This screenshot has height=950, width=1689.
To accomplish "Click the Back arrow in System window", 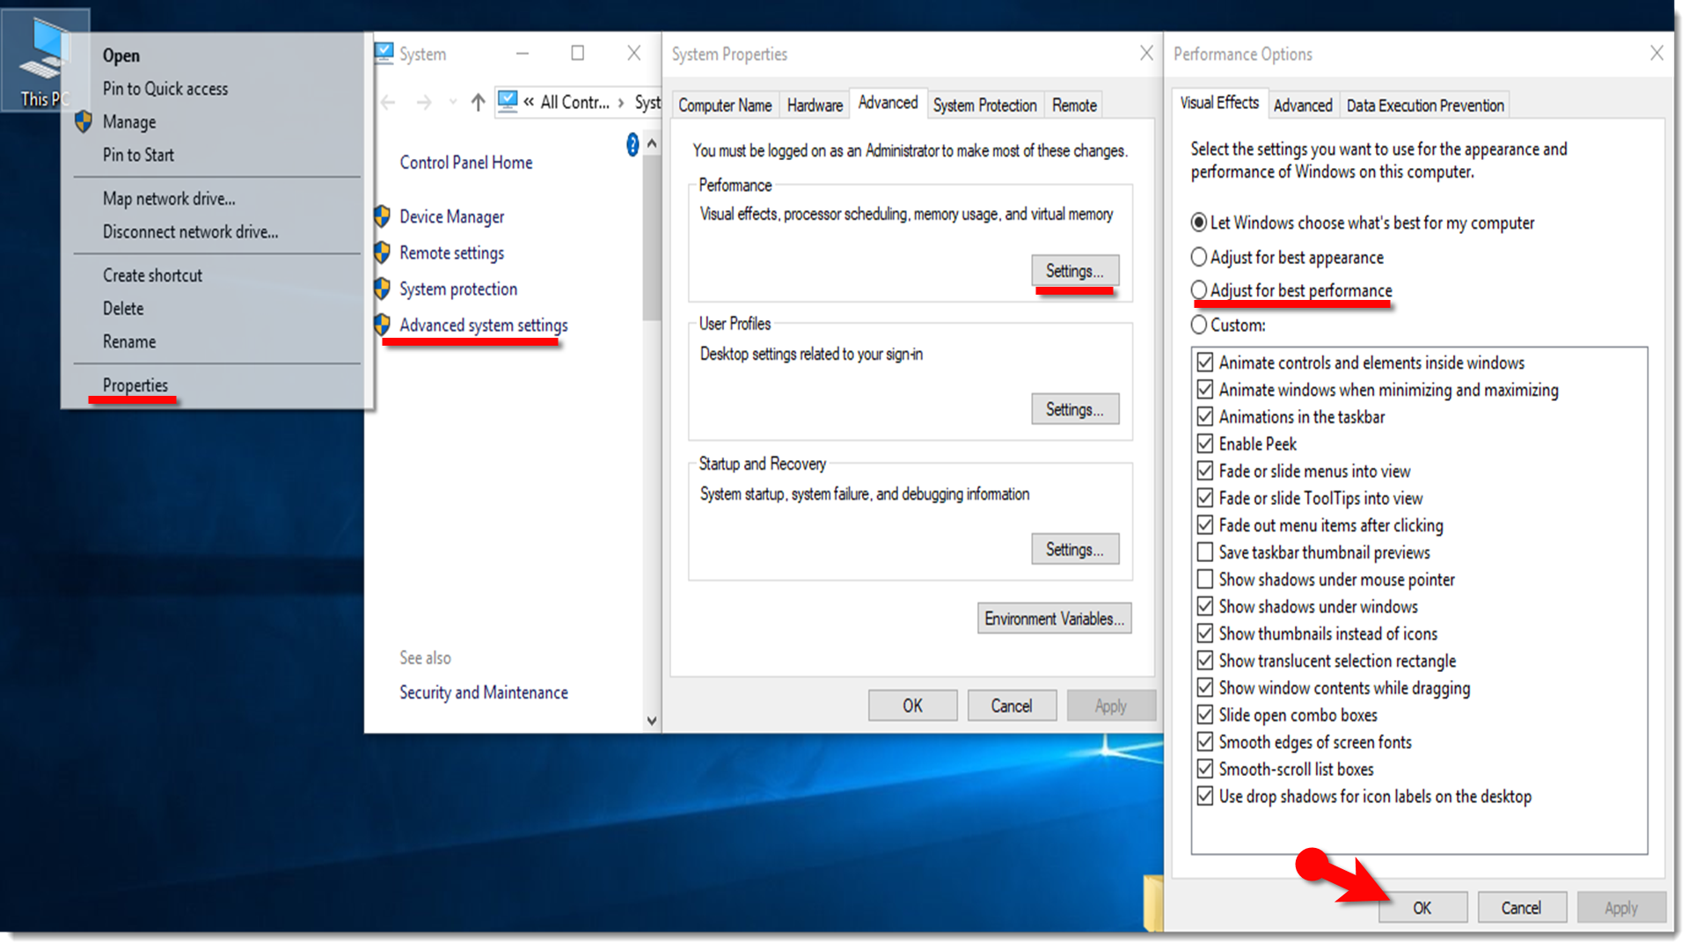I will click(388, 103).
